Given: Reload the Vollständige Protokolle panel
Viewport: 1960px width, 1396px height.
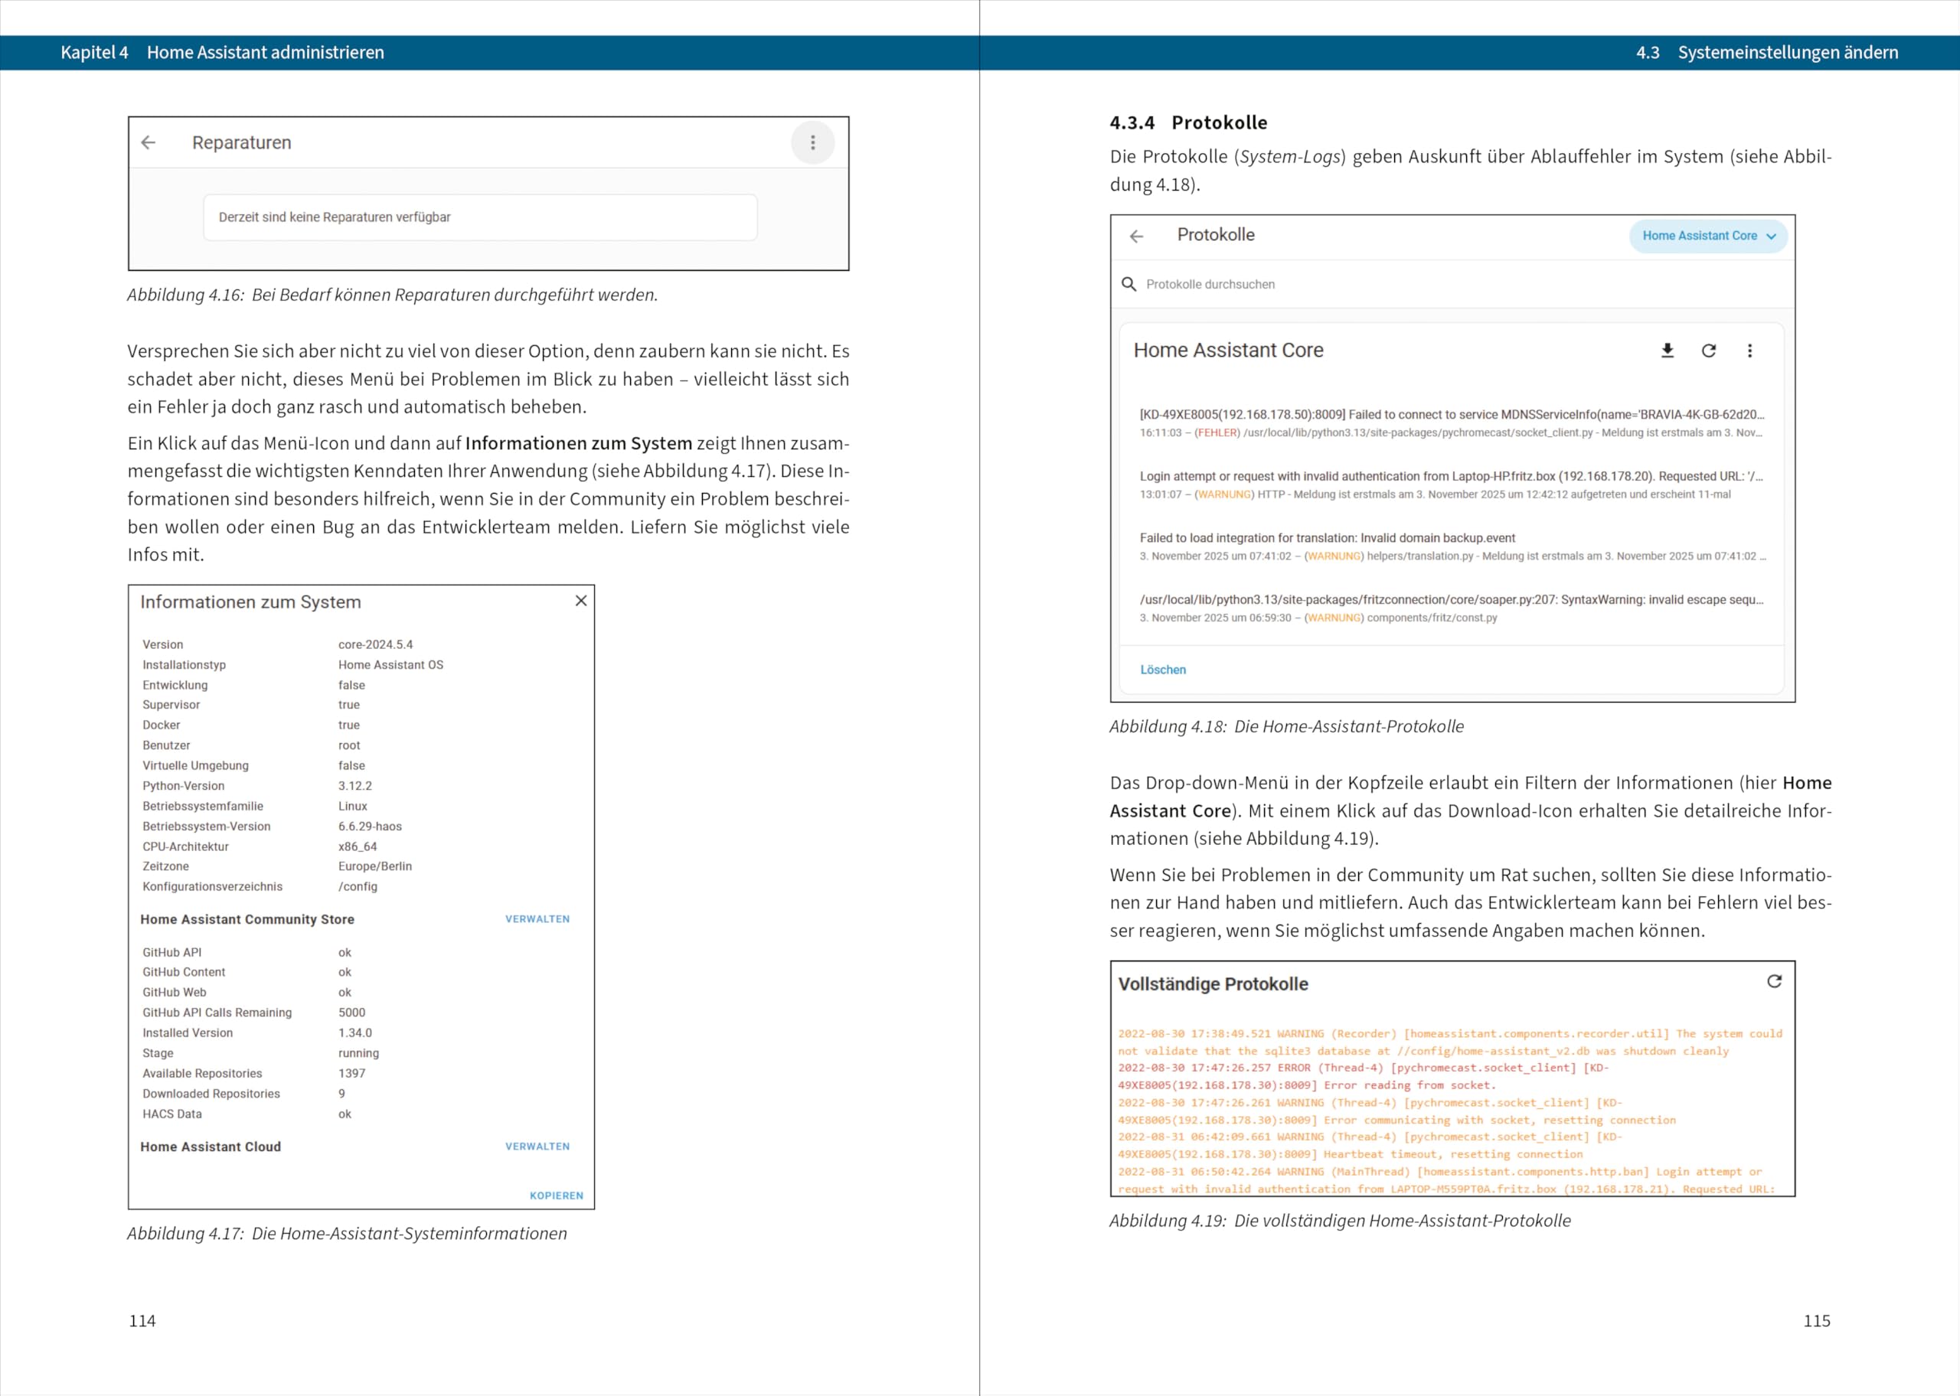Looking at the screenshot, I should click(1774, 982).
